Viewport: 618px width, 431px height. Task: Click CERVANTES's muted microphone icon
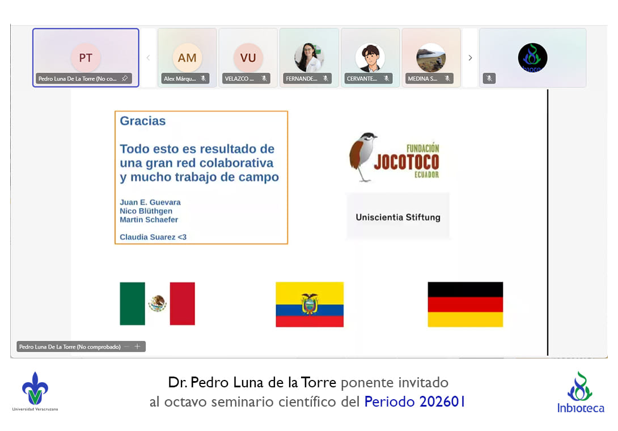386,79
